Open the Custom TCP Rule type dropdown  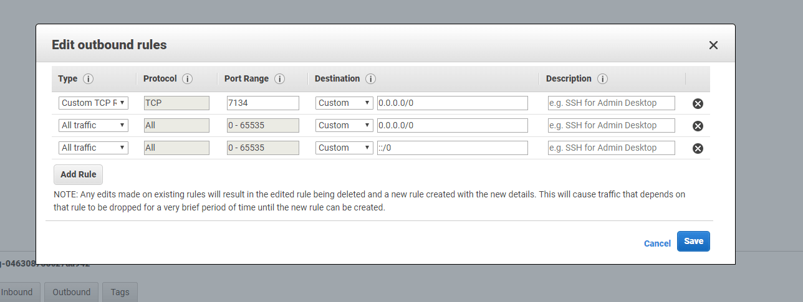click(94, 103)
